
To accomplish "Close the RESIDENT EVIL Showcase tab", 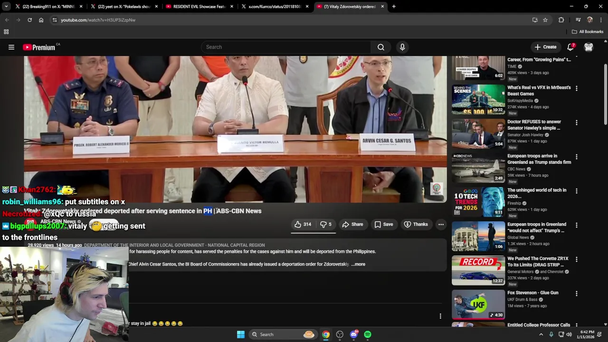I will pos(232,7).
